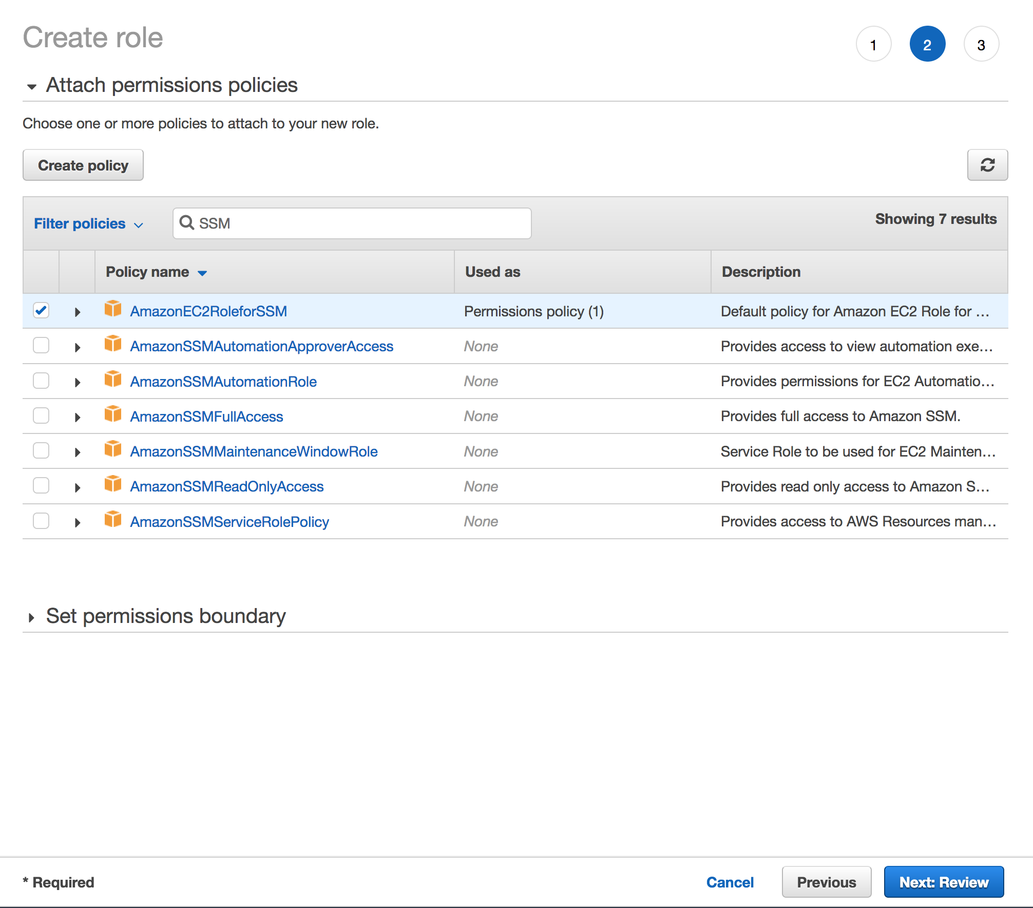Click the policy box icon for AmazonSSMServiceRolePolicy
This screenshot has width=1033, height=908.
(113, 520)
